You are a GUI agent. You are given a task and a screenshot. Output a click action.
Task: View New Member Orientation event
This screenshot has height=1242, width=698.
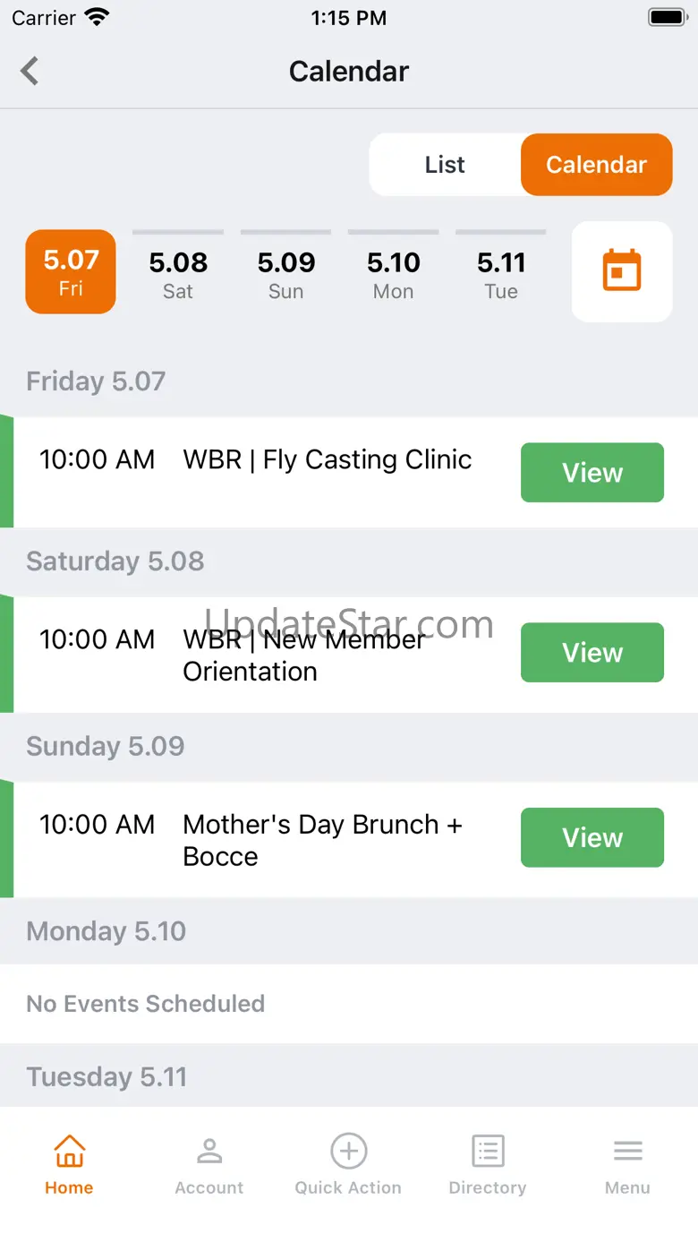[x=592, y=653]
